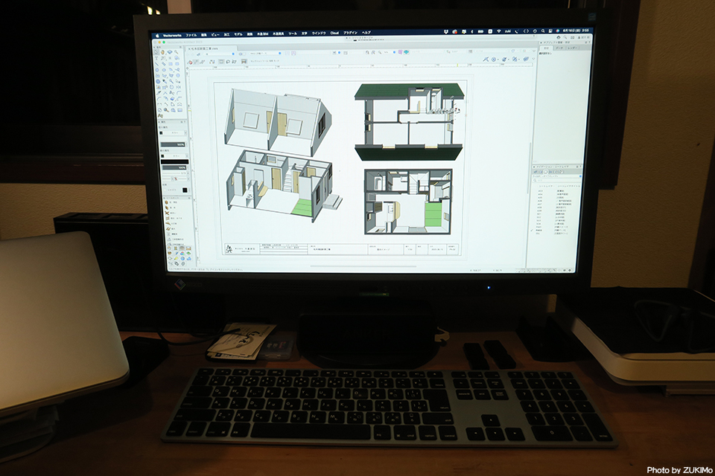Select the arrow Selection tool in Basic palette
Viewport: 715px width, 476px height.
(157, 53)
